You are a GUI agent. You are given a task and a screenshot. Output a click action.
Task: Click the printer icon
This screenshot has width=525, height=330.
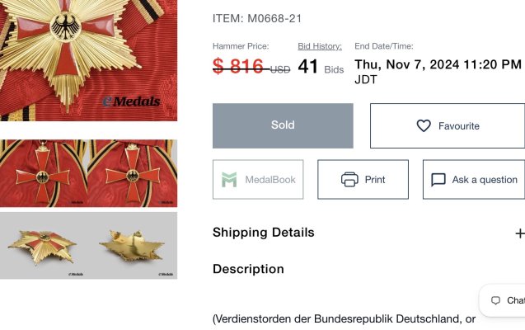pyautogui.click(x=349, y=180)
